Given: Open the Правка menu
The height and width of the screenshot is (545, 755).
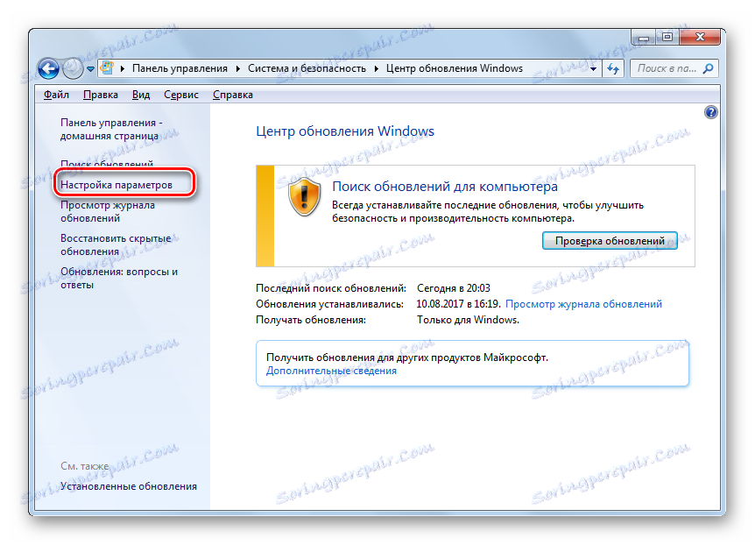Looking at the screenshot, I should (101, 95).
